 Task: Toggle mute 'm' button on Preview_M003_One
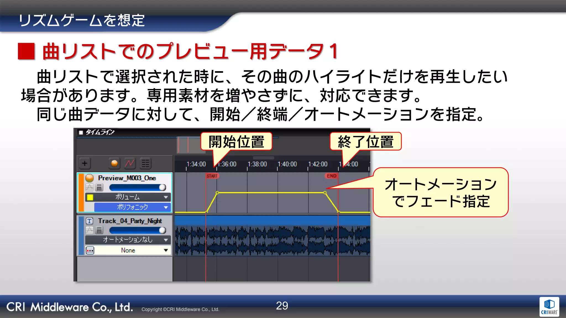99,188
